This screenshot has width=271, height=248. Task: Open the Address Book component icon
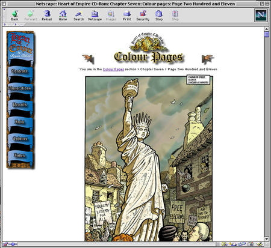251,244
